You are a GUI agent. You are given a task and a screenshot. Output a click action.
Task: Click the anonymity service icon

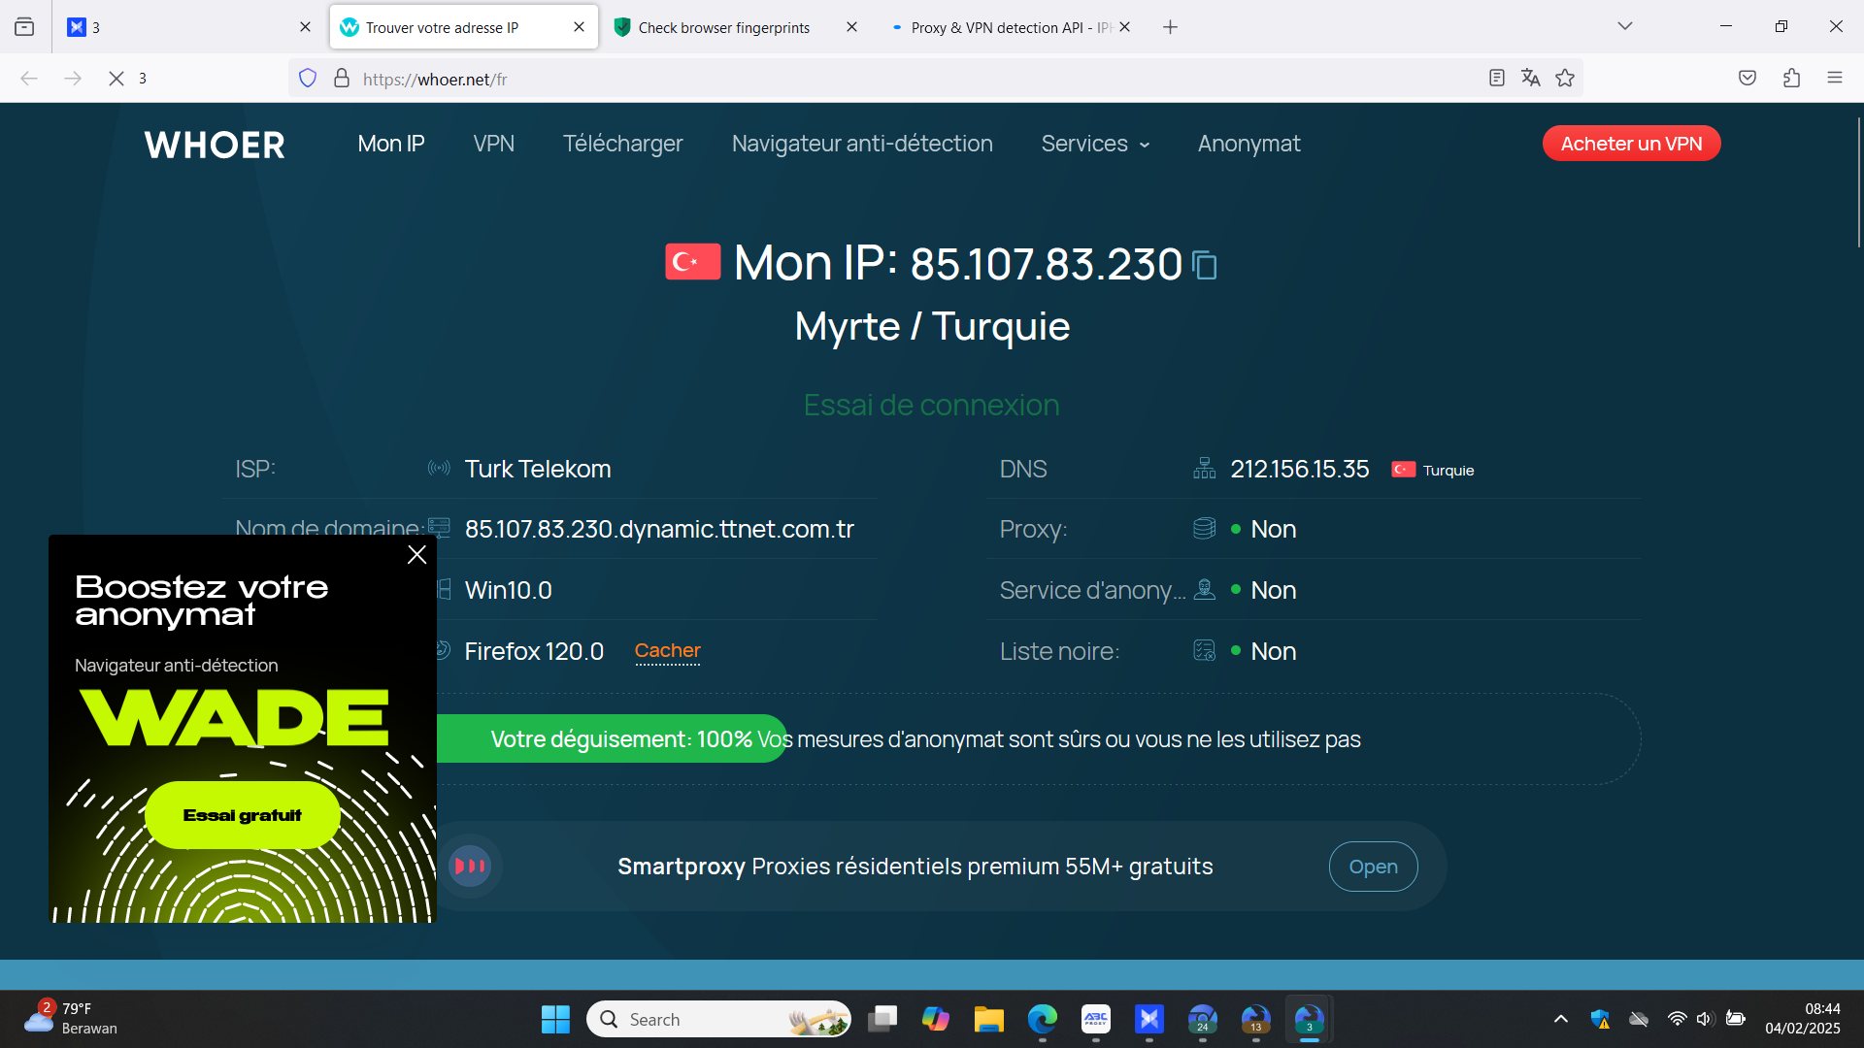click(1204, 590)
